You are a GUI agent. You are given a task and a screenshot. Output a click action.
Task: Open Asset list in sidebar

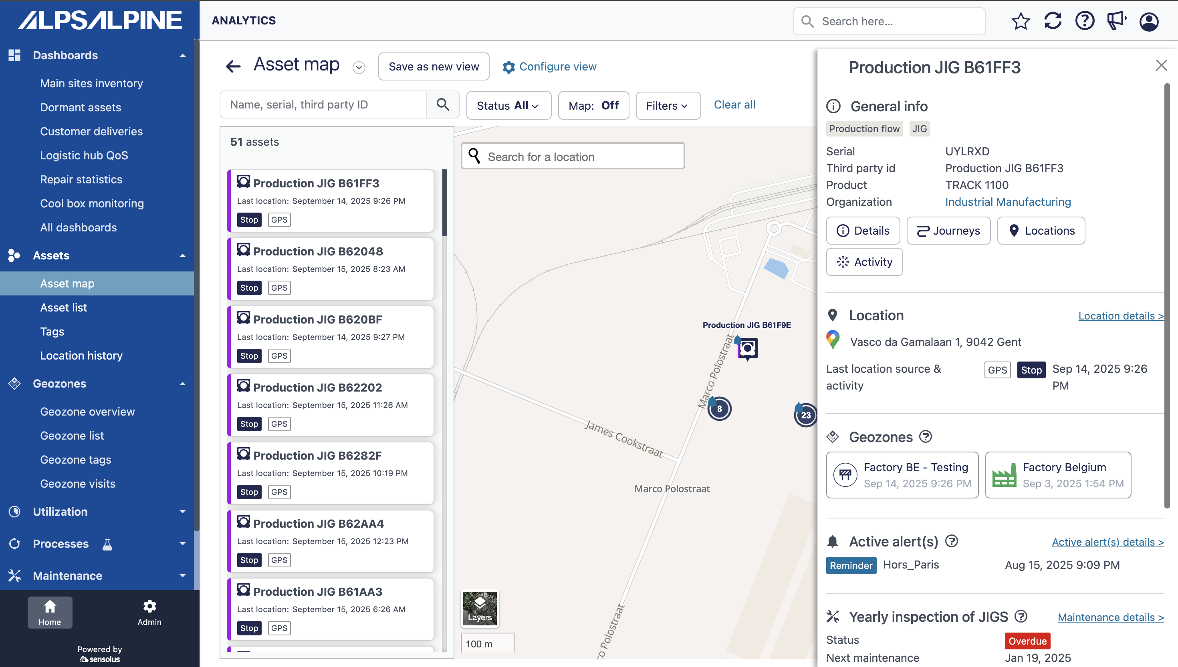tap(63, 307)
